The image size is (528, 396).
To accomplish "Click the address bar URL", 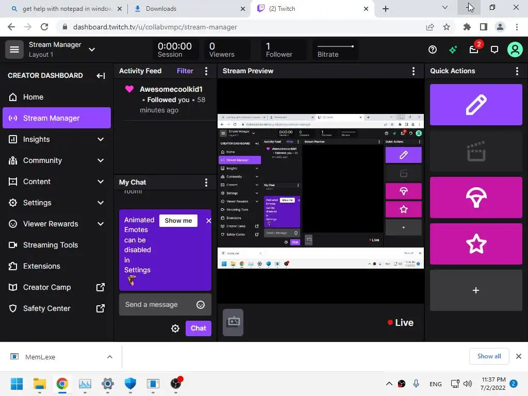I will pyautogui.click(x=155, y=27).
